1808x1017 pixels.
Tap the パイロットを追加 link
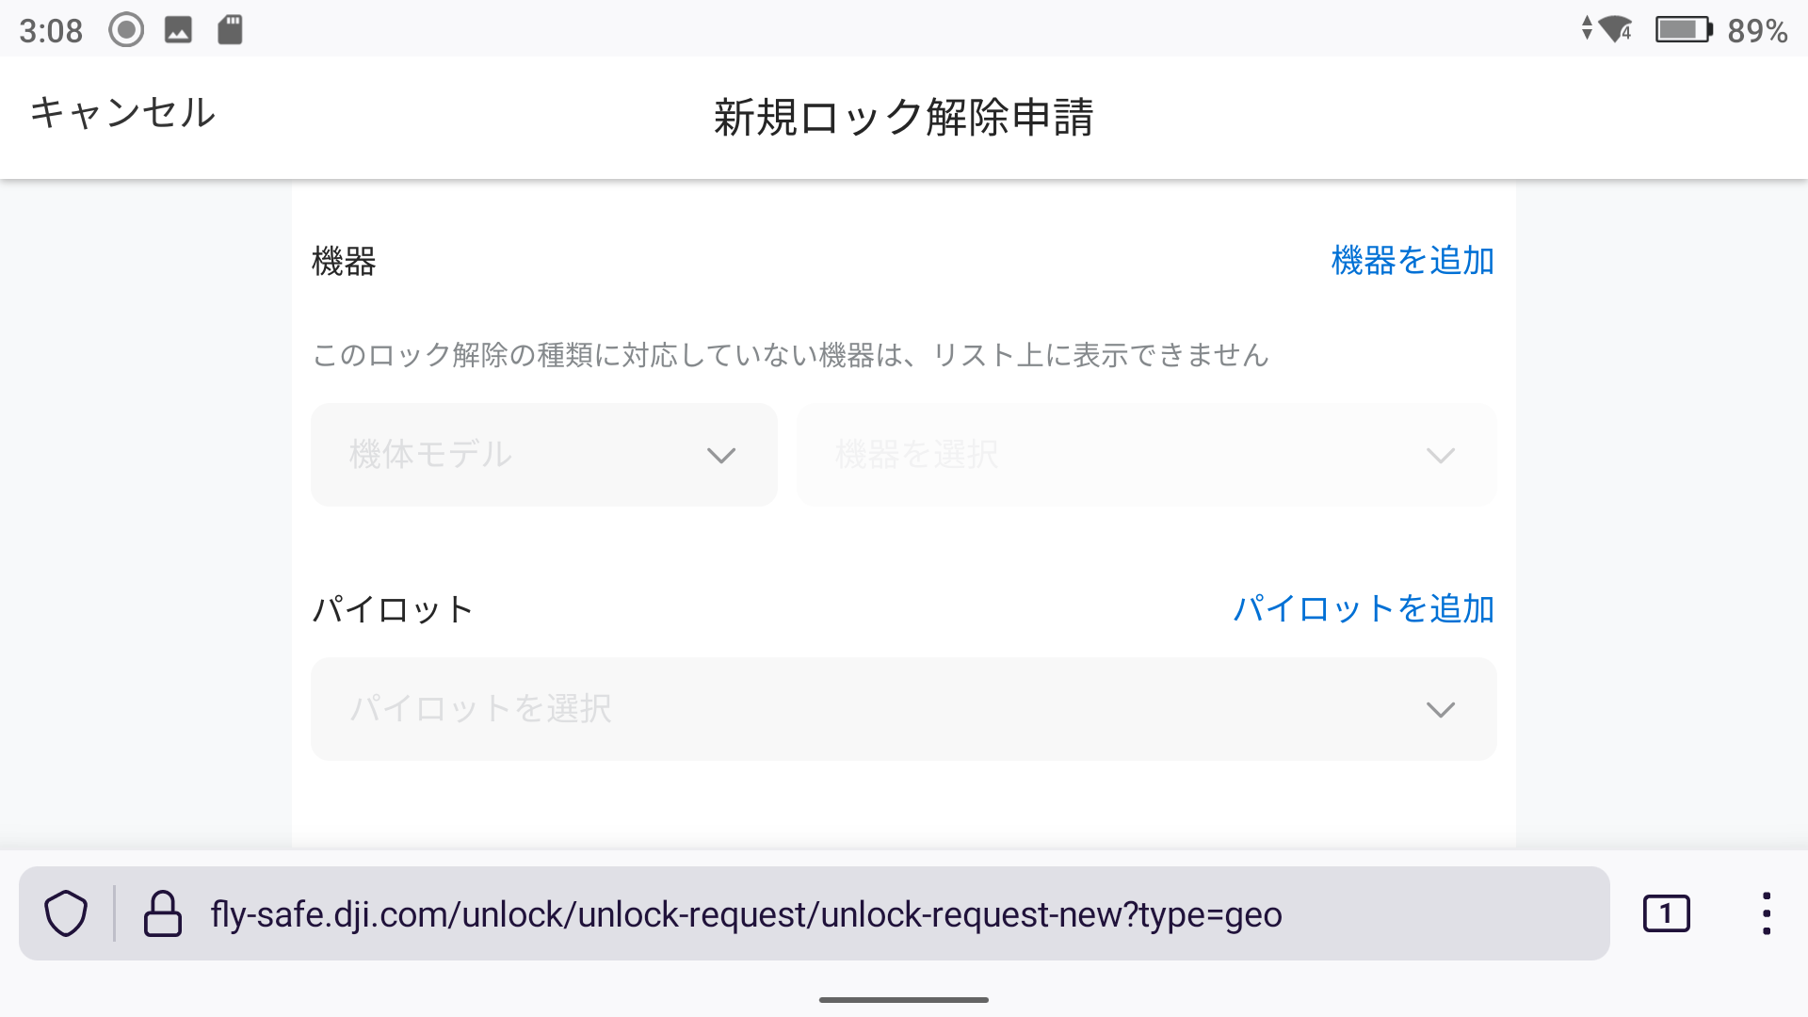click(1364, 609)
